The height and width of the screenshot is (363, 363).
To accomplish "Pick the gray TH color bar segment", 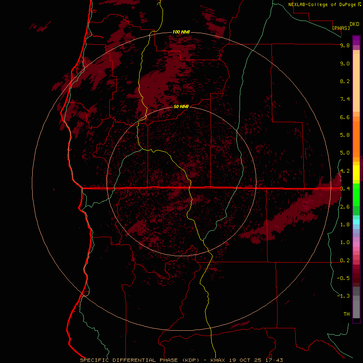I will pos(356,309).
